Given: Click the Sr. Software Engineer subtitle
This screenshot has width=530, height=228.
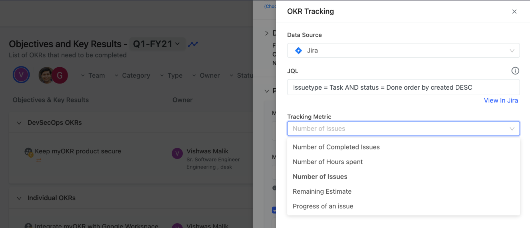Looking at the screenshot, I should pos(213,160).
